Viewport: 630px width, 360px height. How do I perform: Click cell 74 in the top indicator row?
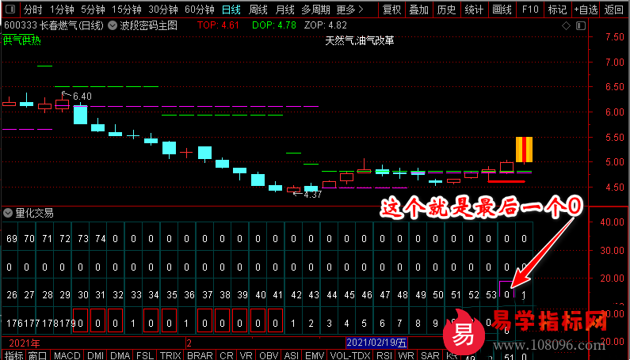click(101, 239)
